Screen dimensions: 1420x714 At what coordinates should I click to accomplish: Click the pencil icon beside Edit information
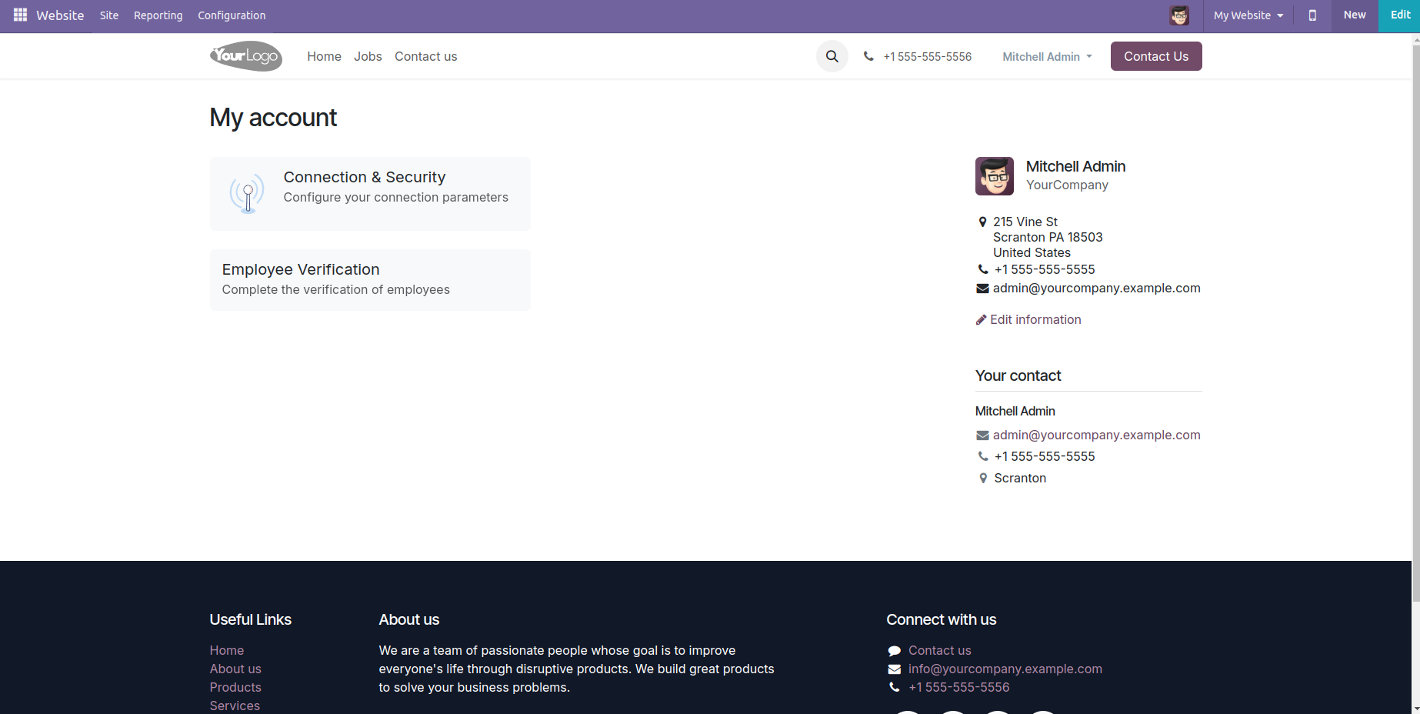tap(981, 320)
